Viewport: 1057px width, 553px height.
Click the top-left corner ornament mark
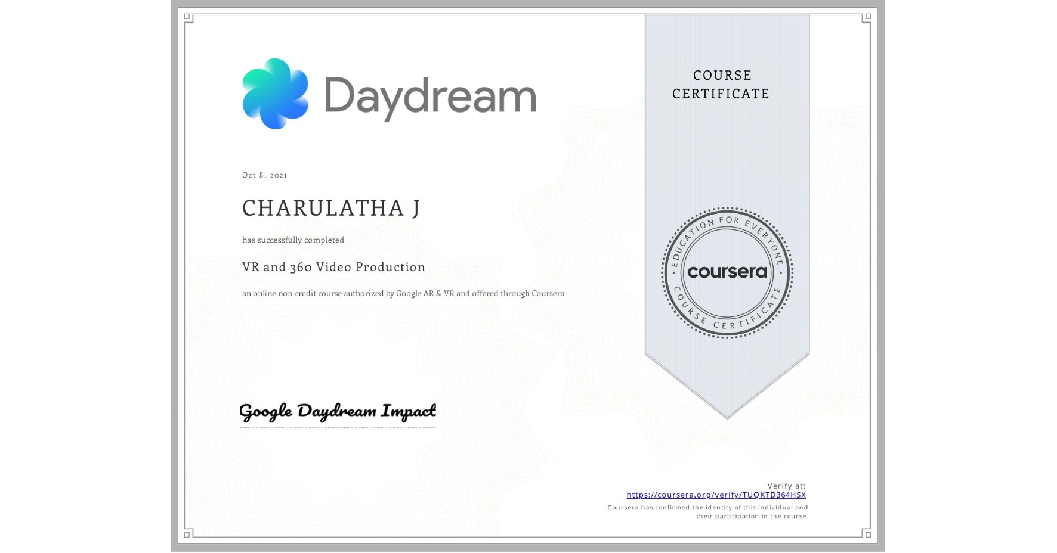click(187, 16)
